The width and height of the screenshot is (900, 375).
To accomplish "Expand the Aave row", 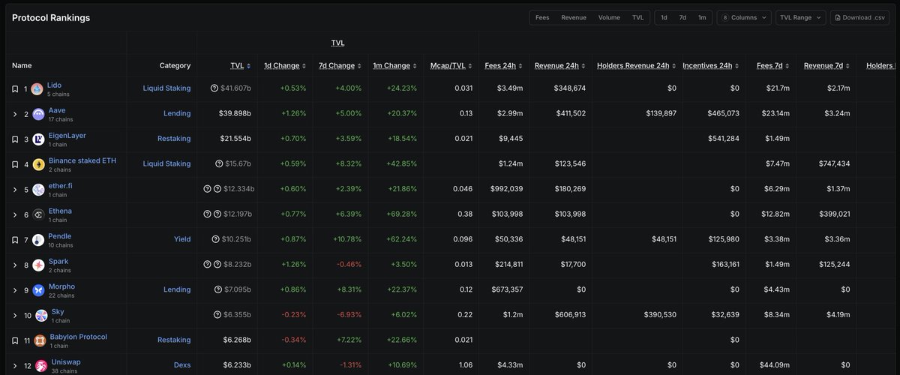I will [x=15, y=115].
